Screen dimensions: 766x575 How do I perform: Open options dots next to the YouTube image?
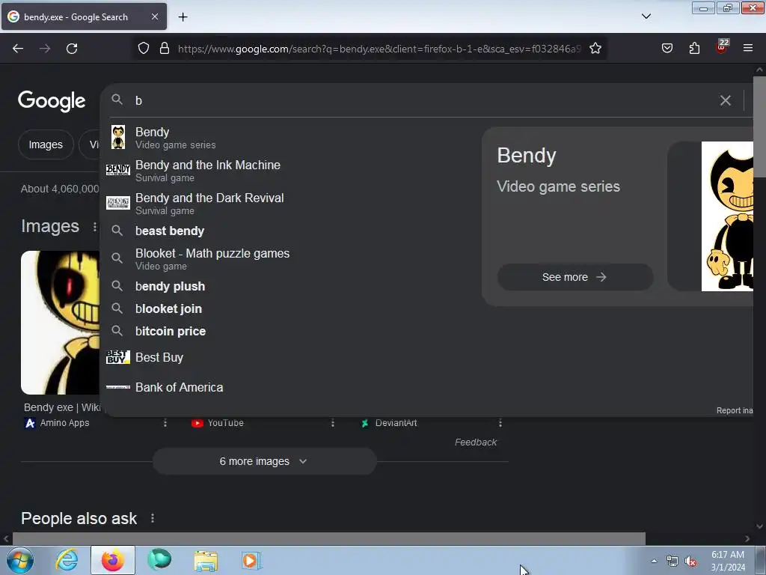pos(333,423)
